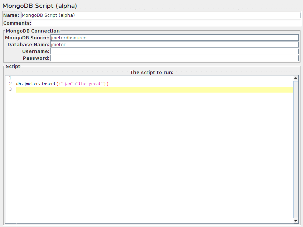Click the scrollbar up arrow
303x227 pixels.
[x=296, y=78]
